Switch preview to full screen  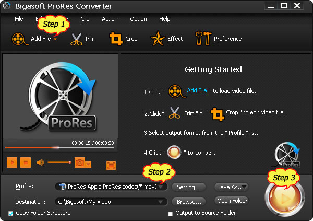(x=111, y=165)
